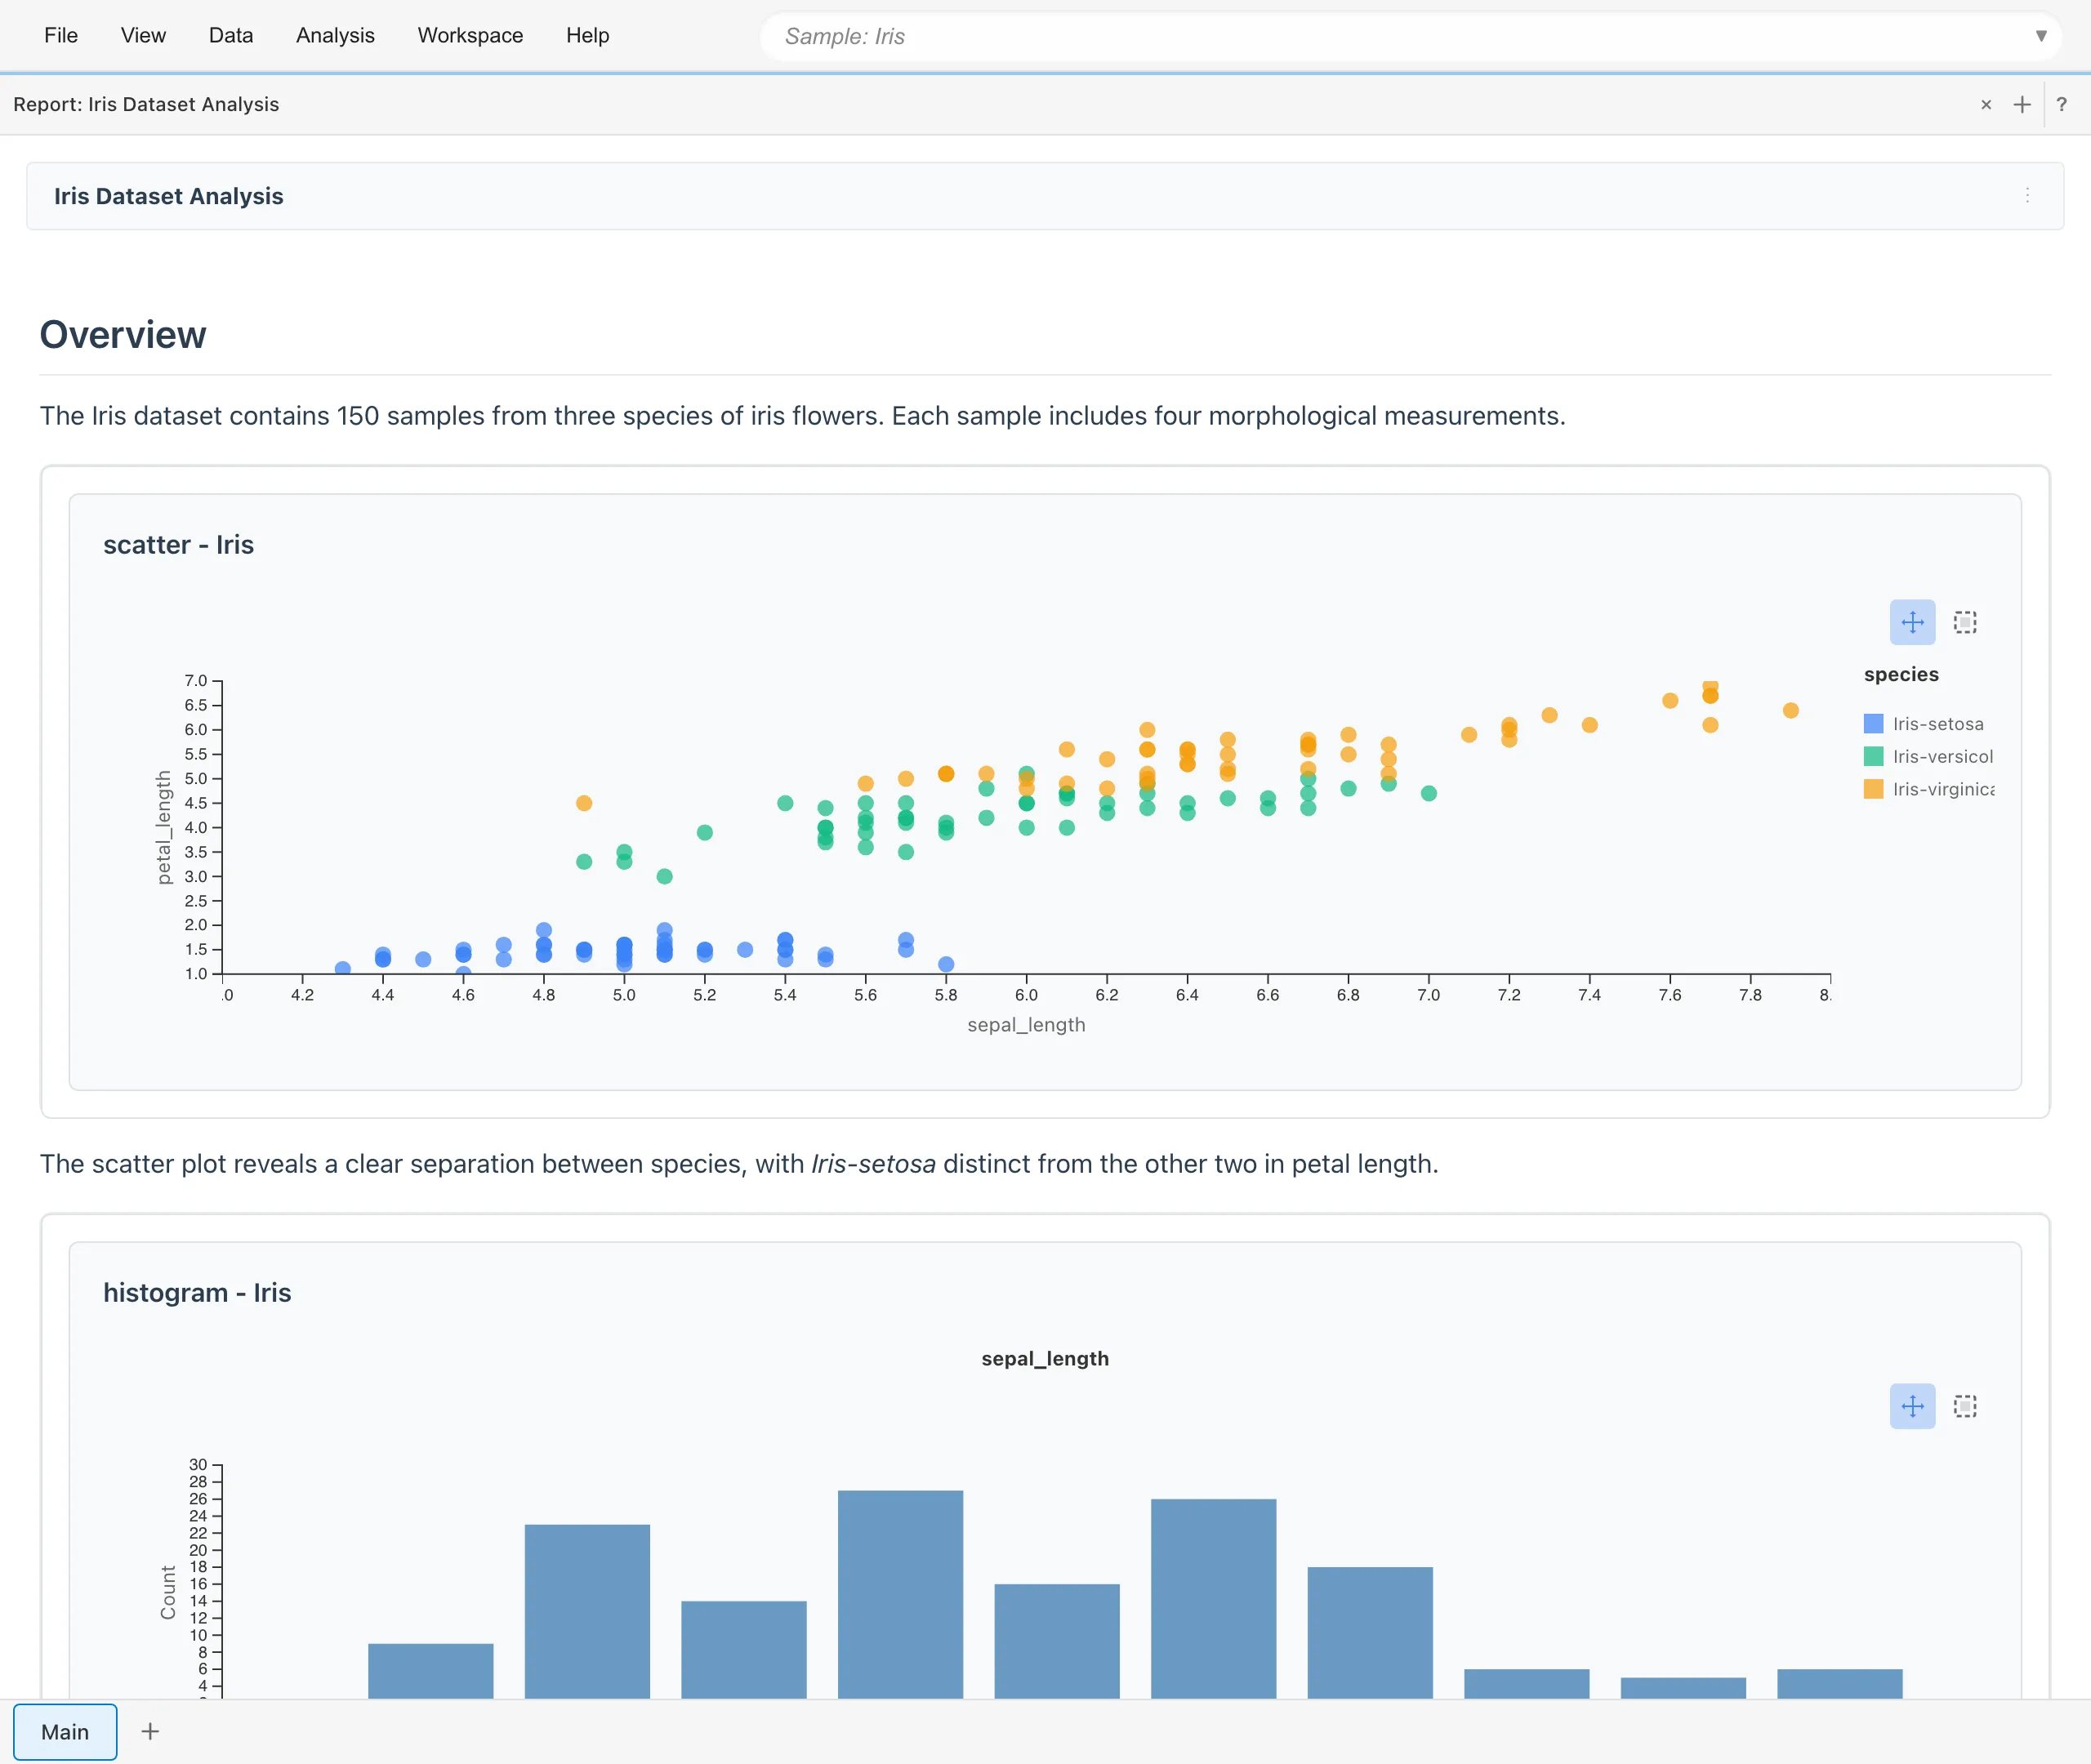
Task: Select pan tool in scatter chart
Action: coord(1911,622)
